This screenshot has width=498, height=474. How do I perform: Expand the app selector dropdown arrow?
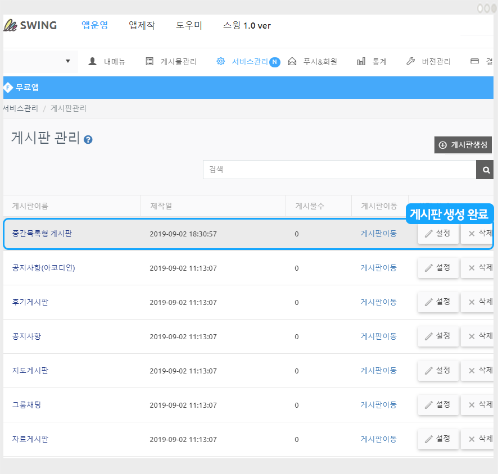(x=68, y=61)
